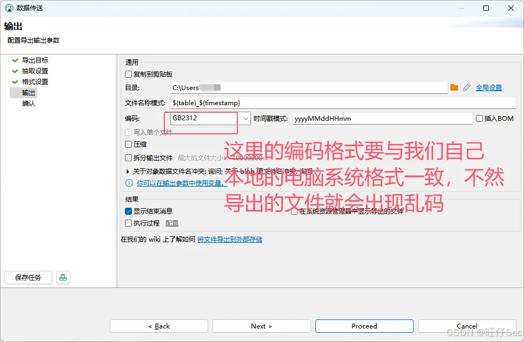Check 在系统资源管理器中显示导出的文件 option
524x342 pixels.
point(294,211)
